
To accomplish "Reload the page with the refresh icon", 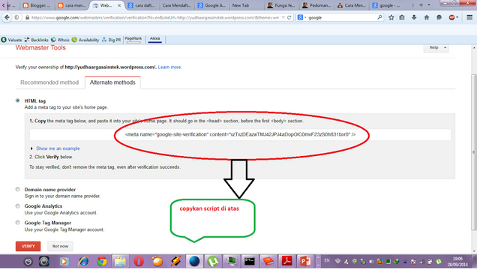I will 289,18.
